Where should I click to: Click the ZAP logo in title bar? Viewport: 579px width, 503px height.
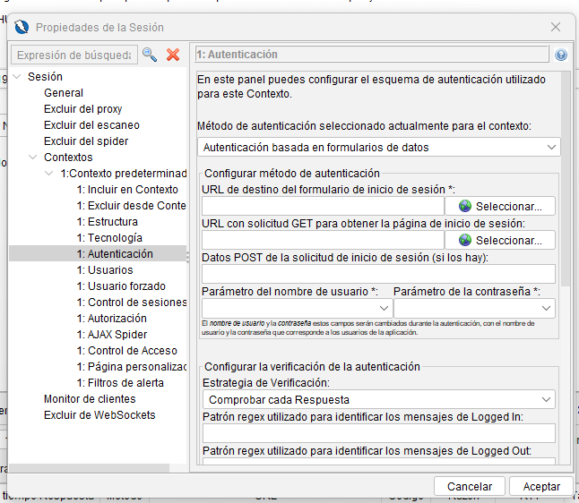(x=22, y=28)
